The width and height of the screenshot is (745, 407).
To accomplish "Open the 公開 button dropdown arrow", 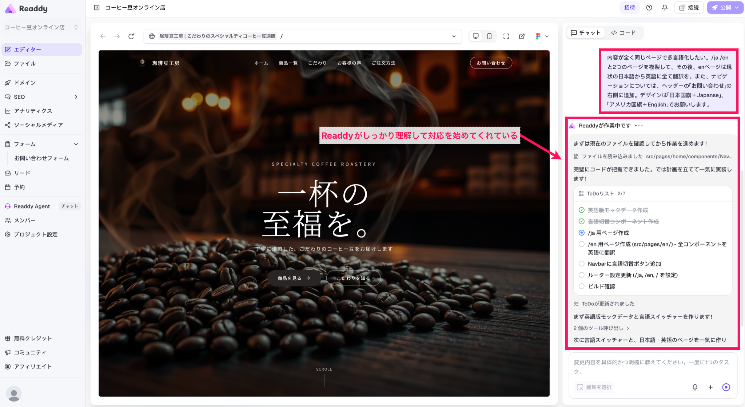I will tap(737, 8).
